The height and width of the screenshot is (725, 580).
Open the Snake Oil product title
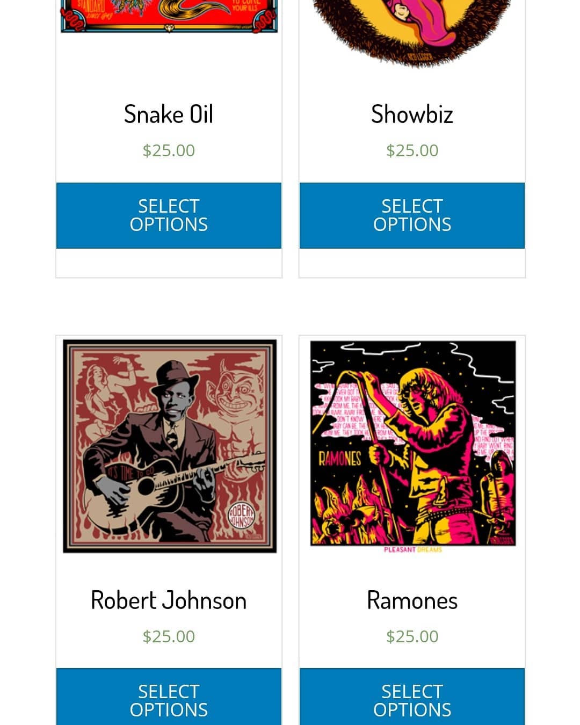(169, 114)
